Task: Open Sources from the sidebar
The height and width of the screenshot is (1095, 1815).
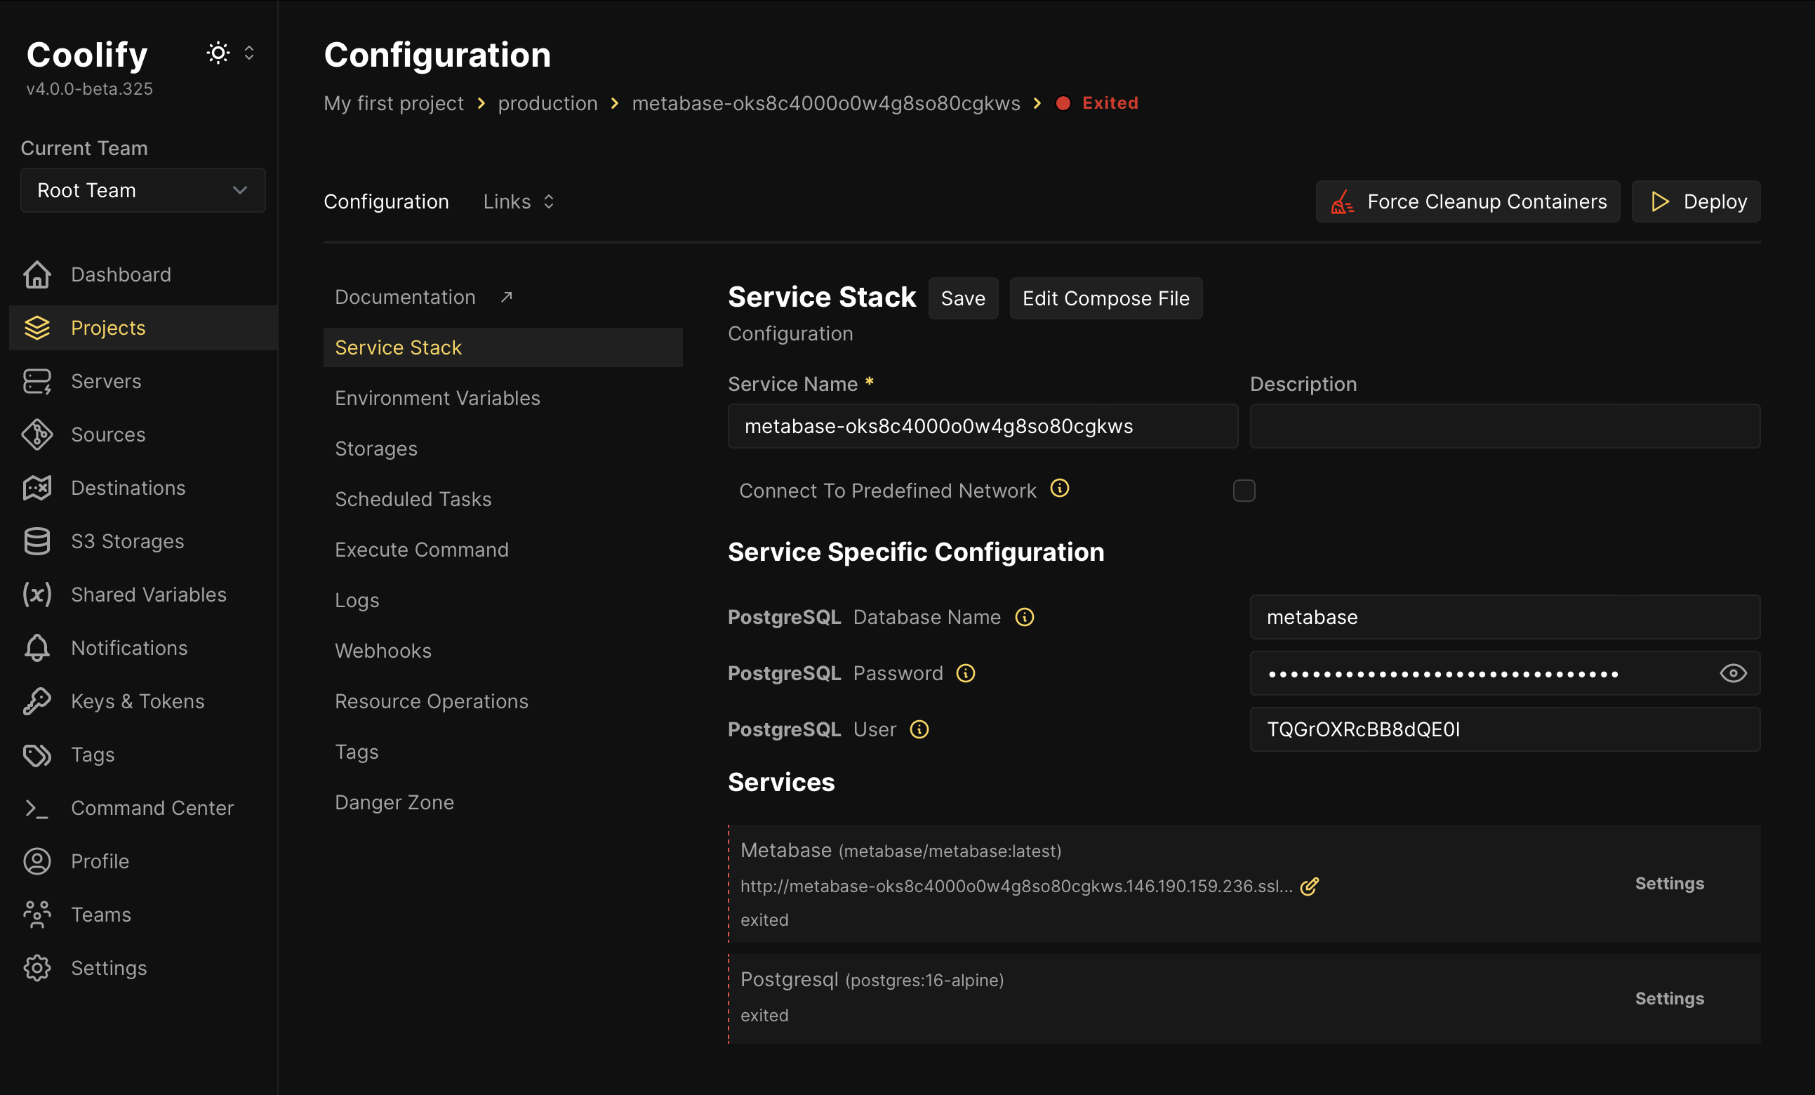Action: (108, 434)
